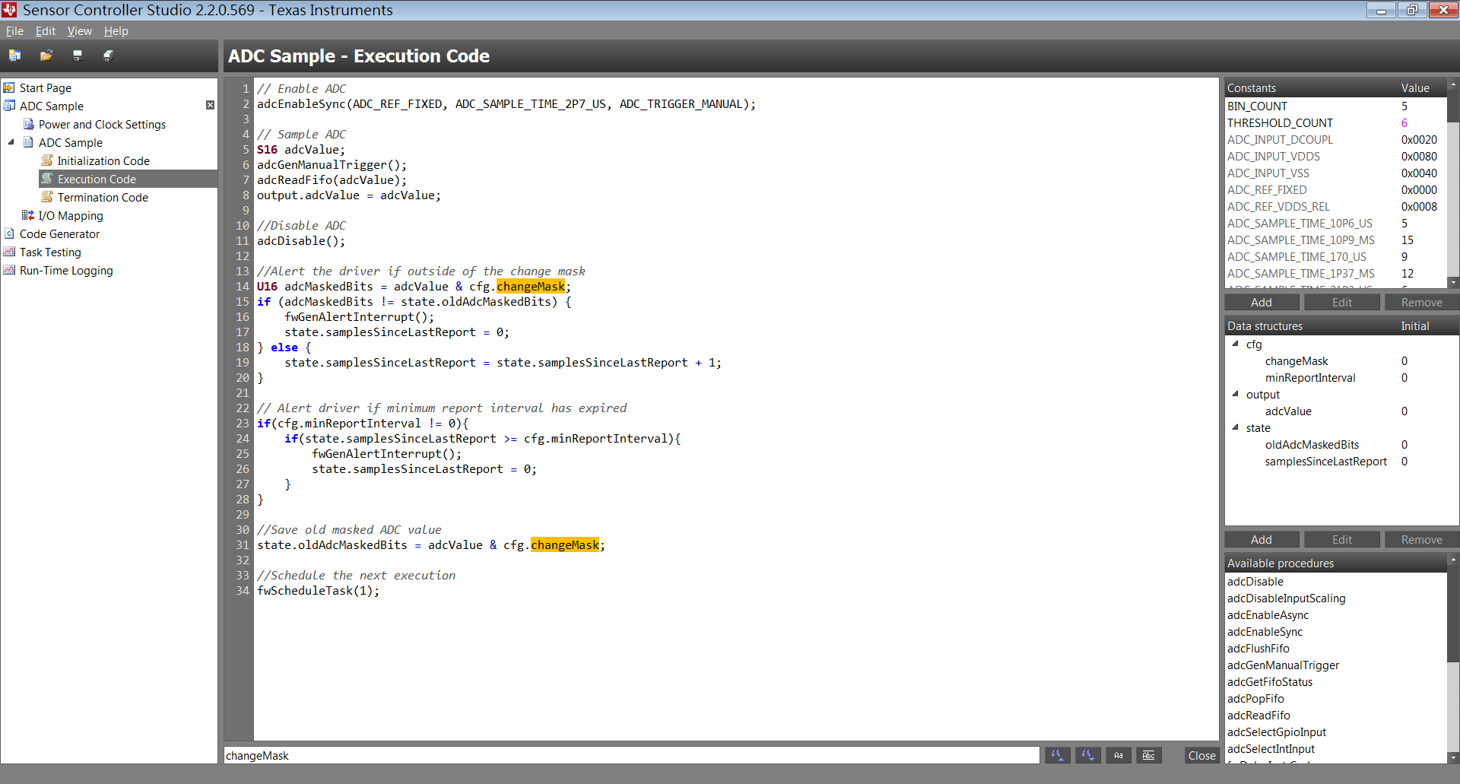Open the Task Testing panel
Viewport: 1460px width, 784px height.
(50, 252)
